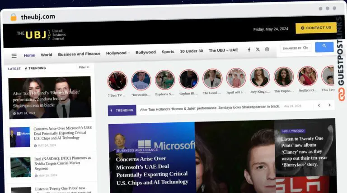Open the Business and Finance menu item
The image size is (347, 193).
(79, 54)
